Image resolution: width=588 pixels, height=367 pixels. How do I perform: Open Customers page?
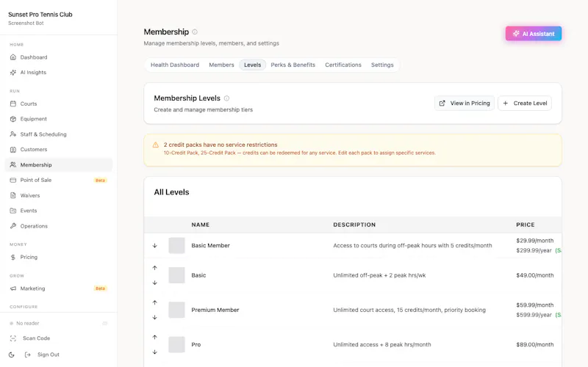(x=59, y=150)
